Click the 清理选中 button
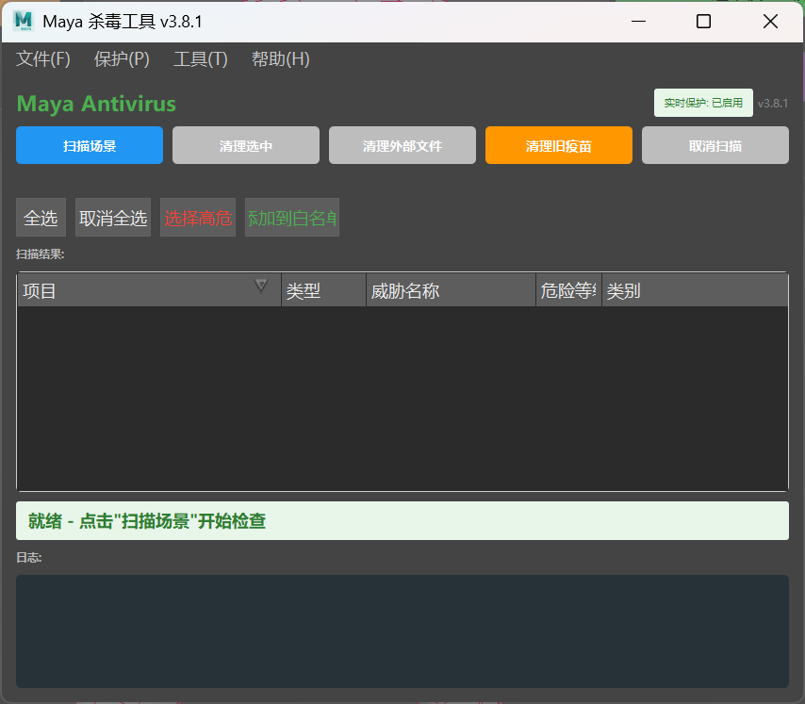Viewport: 805px width, 704px height. point(245,145)
